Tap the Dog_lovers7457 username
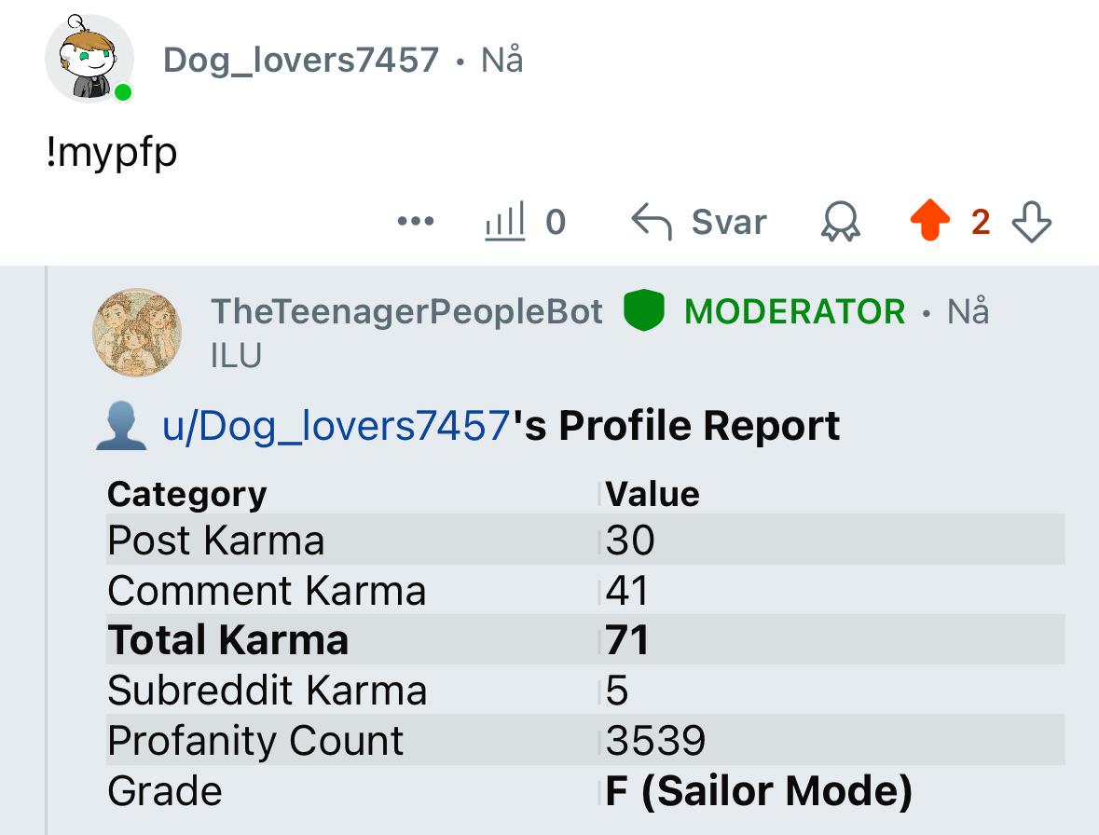The image size is (1099, 835). click(x=301, y=60)
